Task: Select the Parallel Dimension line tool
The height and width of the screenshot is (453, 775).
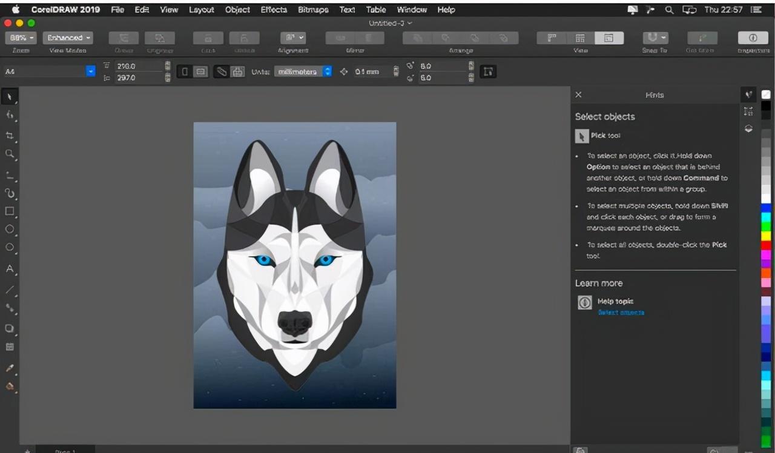Action: point(10,289)
